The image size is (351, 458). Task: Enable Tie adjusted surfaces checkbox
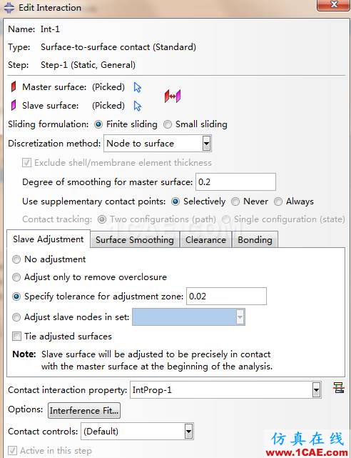tap(16, 337)
